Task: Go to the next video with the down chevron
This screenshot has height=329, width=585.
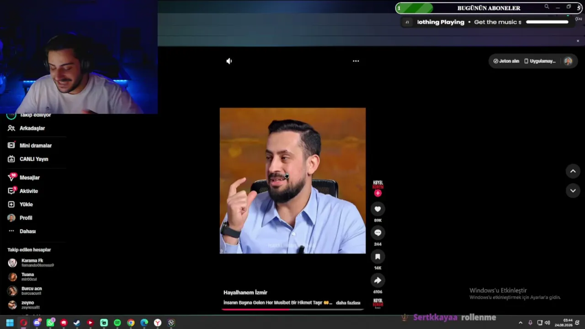Action: [x=573, y=191]
